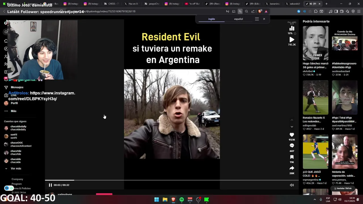Click the browser back arrow
The width and height of the screenshot is (363, 204).
click(4, 11)
